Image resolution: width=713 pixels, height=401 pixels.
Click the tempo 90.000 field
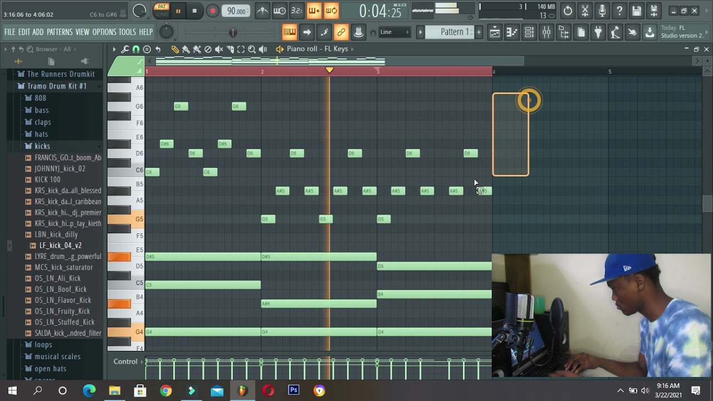pos(236,11)
